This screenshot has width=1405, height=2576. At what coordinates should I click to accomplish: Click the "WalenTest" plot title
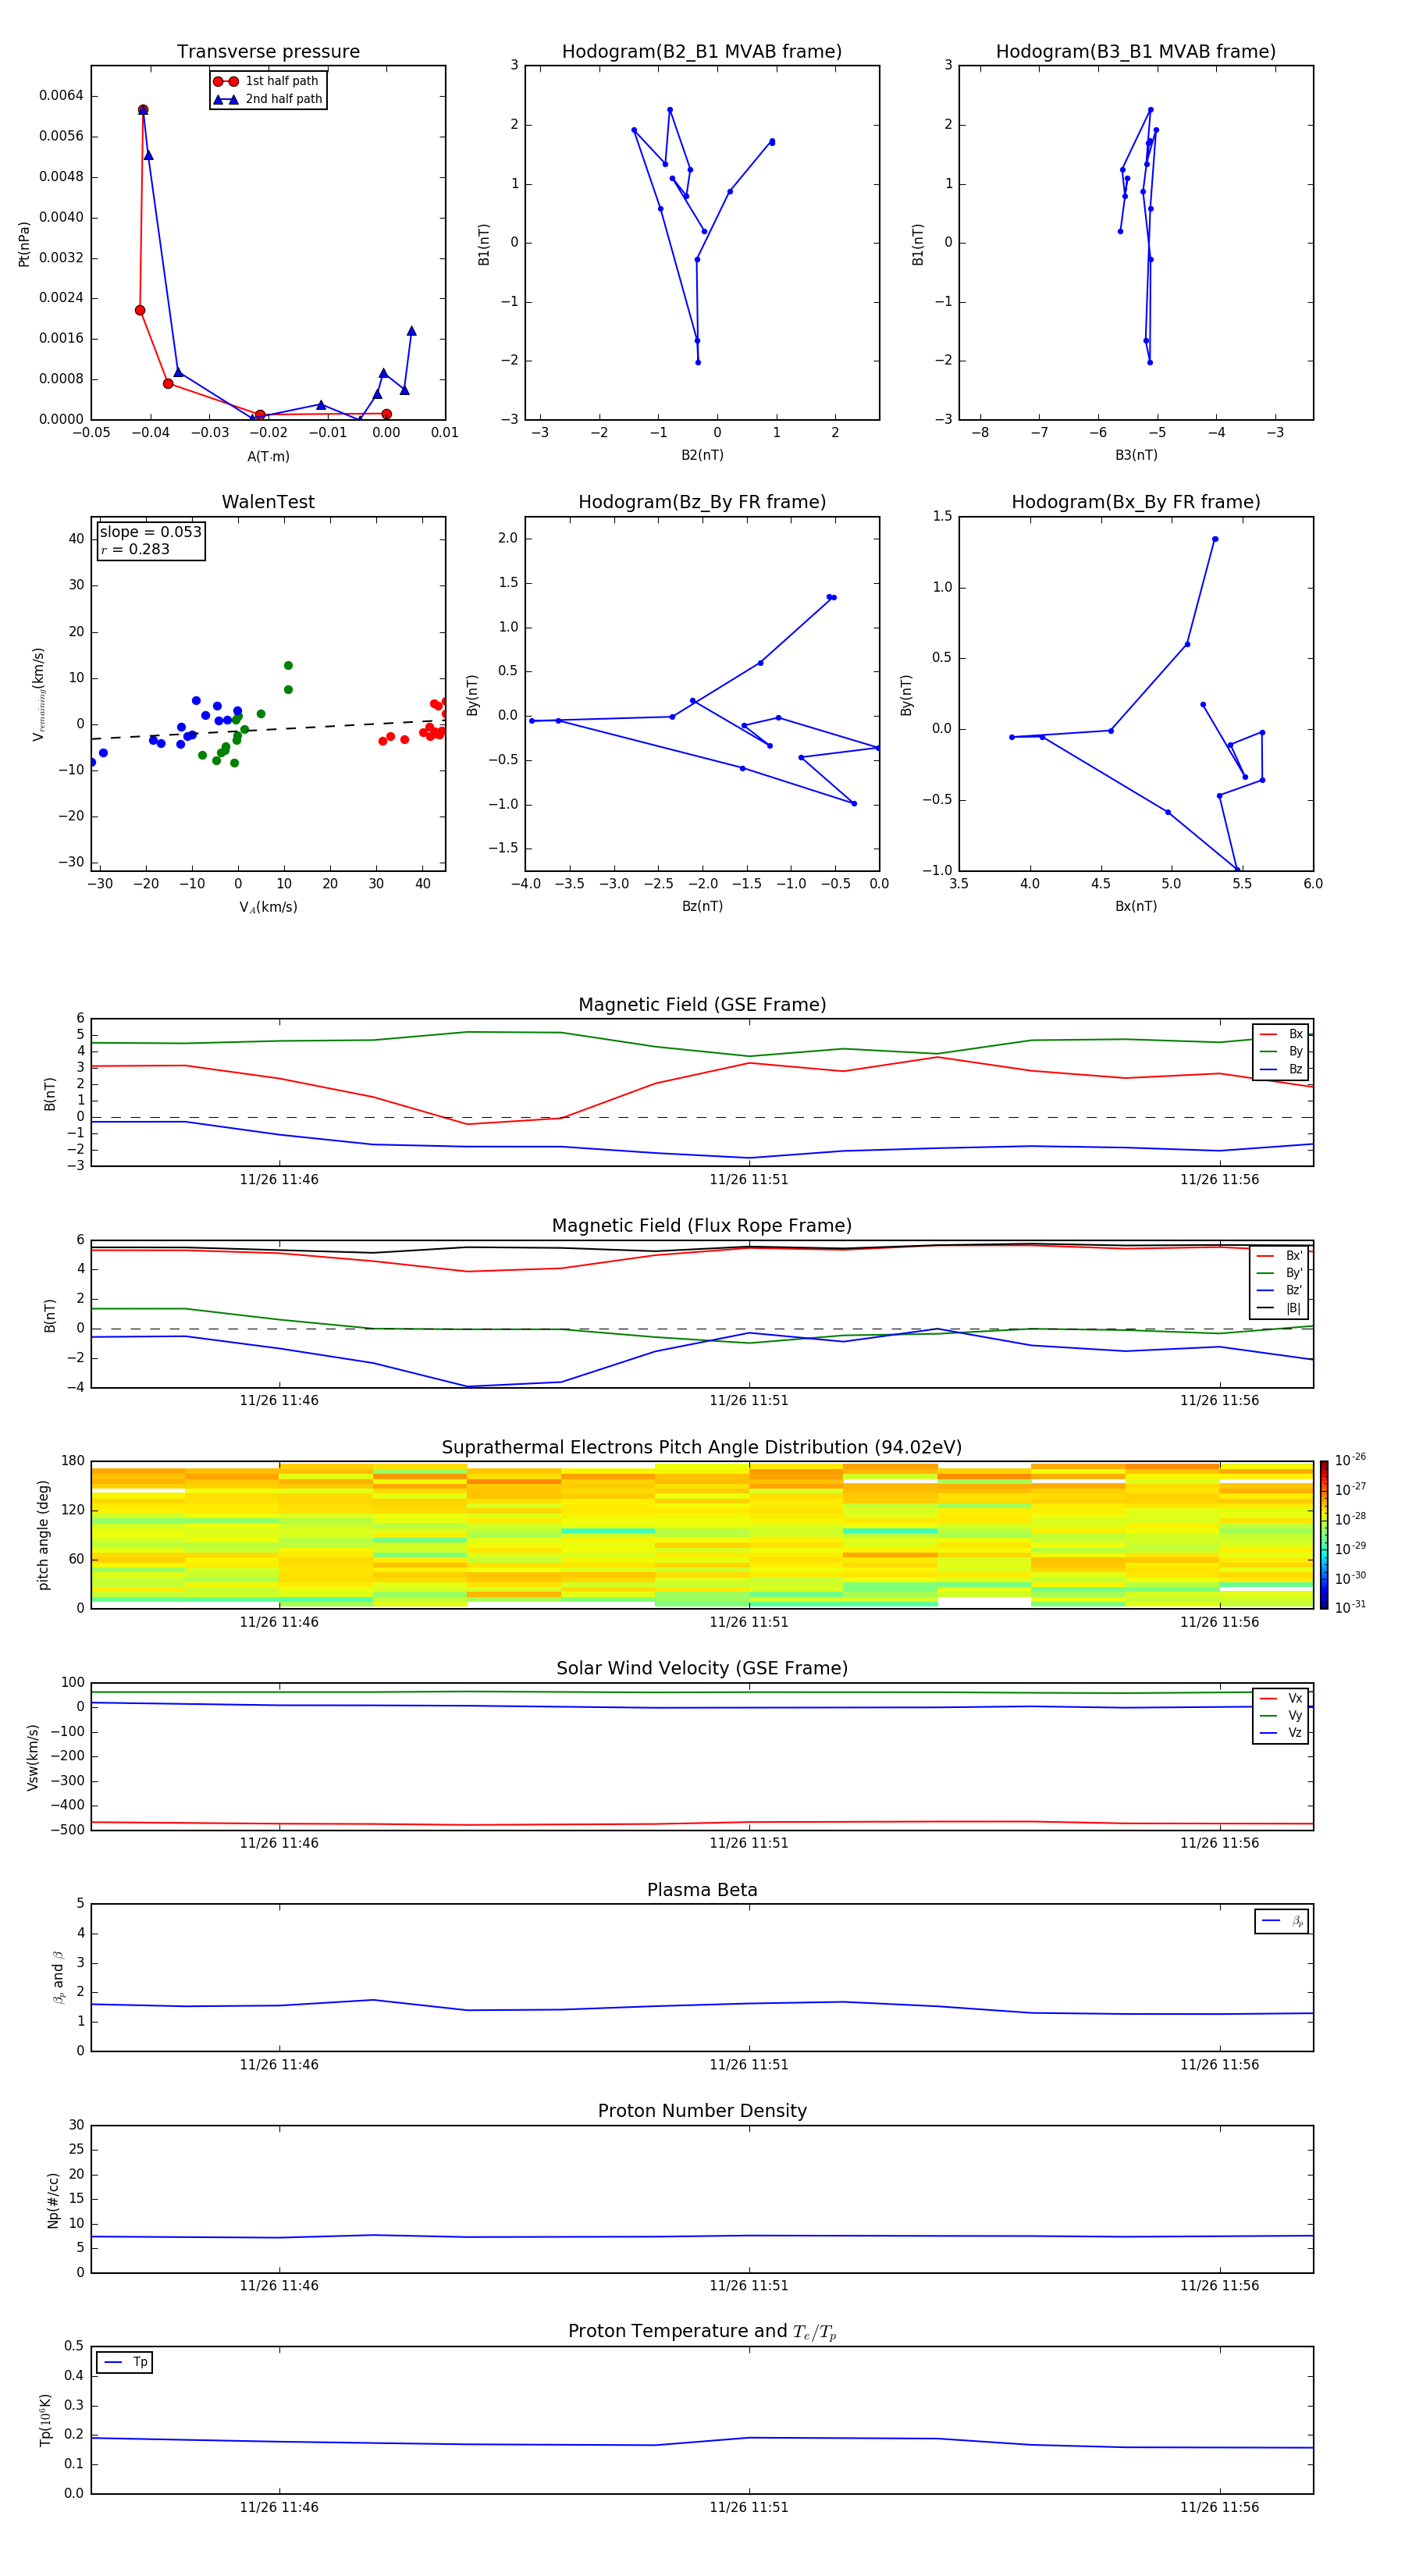pos(268,502)
